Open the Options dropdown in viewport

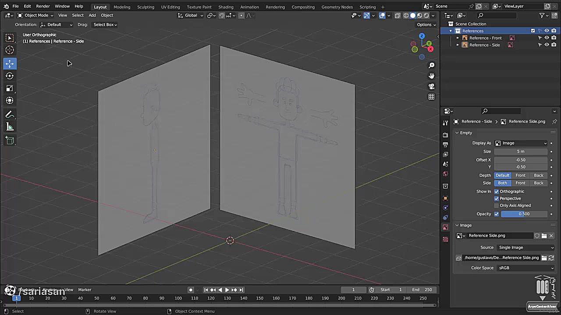(426, 24)
